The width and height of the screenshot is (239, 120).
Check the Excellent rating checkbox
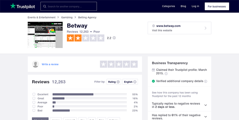pyautogui.click(x=34, y=94)
